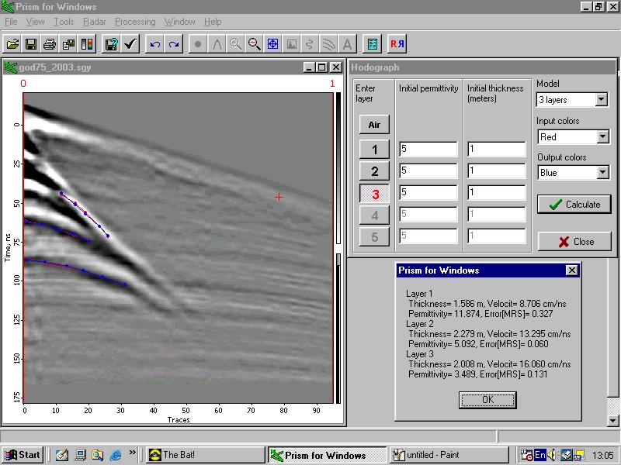Click the Show Desktop quick launch icon

tap(80, 455)
